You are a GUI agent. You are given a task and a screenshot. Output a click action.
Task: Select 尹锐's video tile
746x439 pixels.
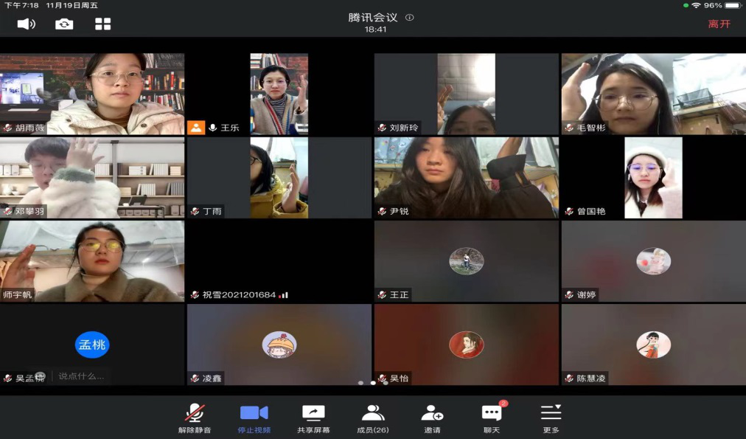tap(466, 177)
